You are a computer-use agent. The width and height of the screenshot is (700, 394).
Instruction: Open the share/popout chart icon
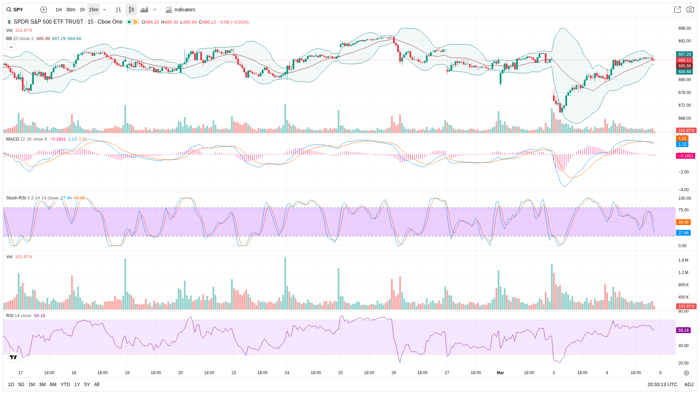[677, 10]
